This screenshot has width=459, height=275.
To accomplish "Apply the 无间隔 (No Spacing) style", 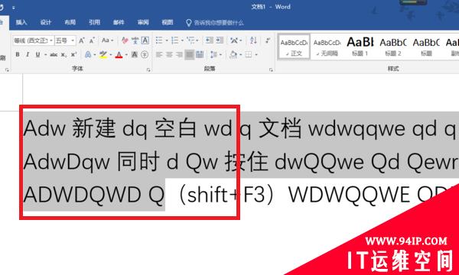I will (x=327, y=47).
